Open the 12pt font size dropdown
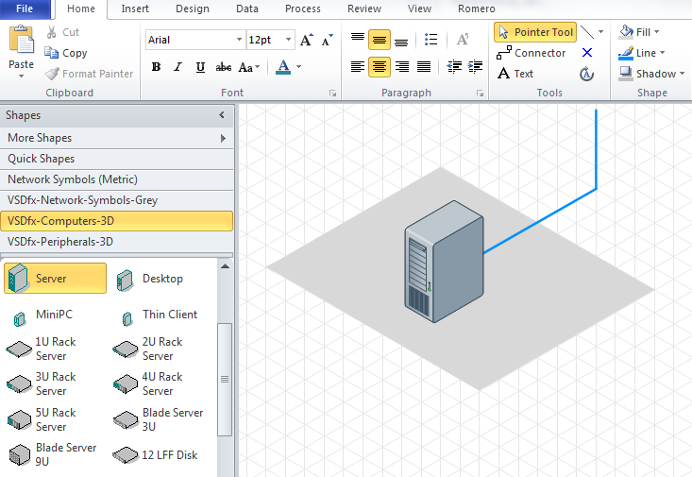The image size is (692, 477). pyautogui.click(x=288, y=40)
